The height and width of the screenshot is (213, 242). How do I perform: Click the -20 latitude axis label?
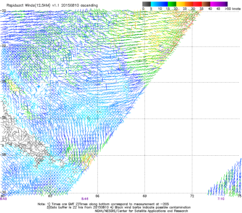pos(3,11)
